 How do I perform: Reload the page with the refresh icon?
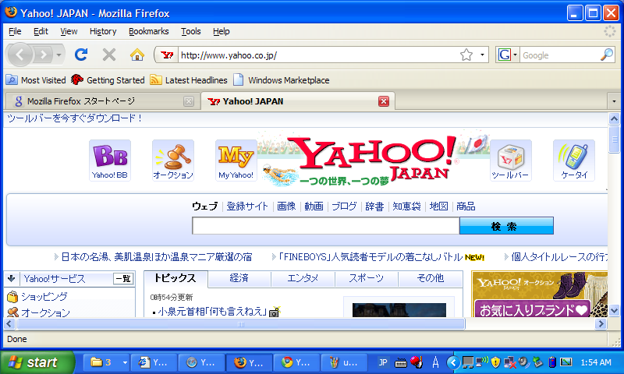[81, 55]
